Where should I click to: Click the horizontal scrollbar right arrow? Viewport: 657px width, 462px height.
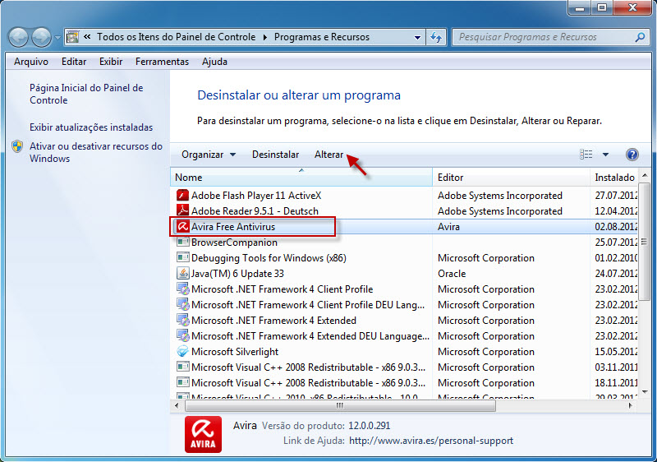click(630, 405)
